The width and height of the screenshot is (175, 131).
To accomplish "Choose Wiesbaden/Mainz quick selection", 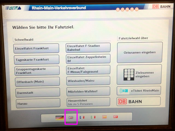I will (88, 81).
